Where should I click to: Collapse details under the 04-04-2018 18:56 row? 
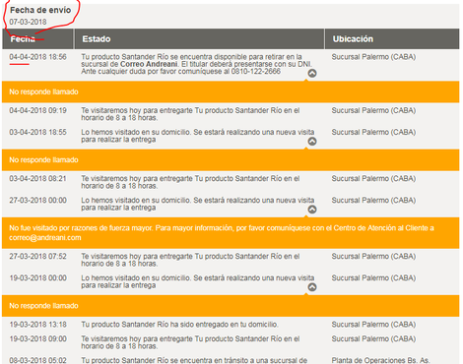coord(312,73)
